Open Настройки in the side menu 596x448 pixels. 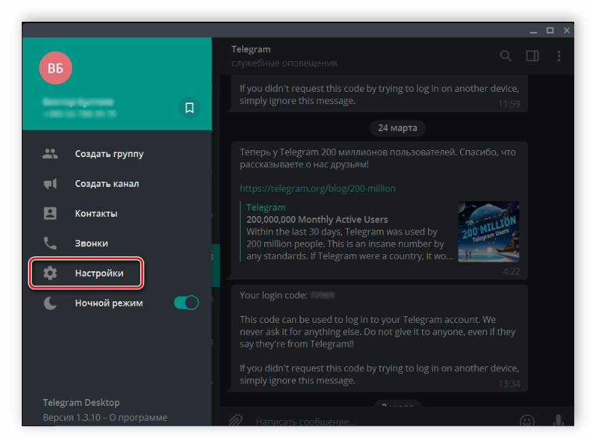coord(99,273)
